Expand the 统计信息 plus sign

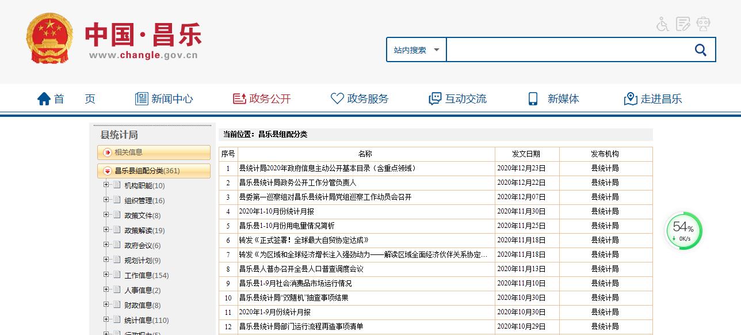point(106,320)
